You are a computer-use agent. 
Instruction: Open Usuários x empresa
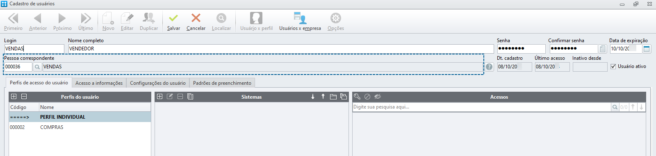[x=300, y=22]
